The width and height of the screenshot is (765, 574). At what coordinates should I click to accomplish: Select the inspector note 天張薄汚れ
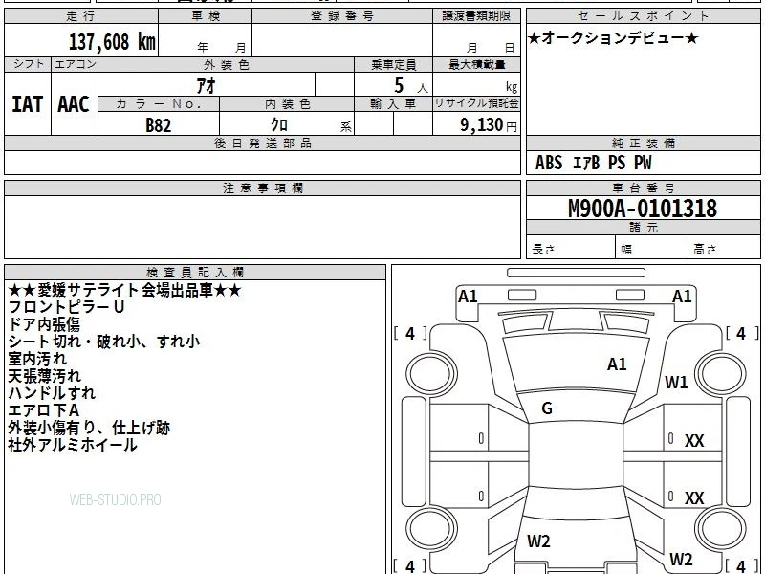(x=44, y=376)
